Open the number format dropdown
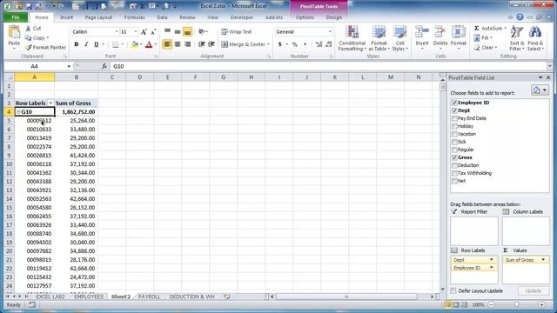This screenshot has width=557, height=313. 330,32
